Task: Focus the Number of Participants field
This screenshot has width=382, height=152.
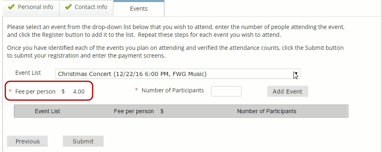Action: pos(226,91)
